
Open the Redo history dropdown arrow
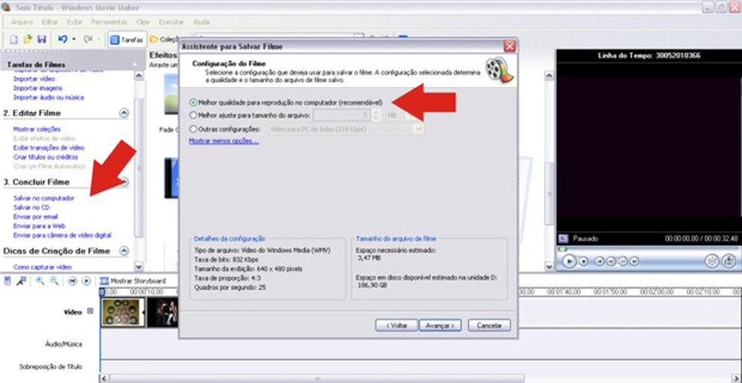(99, 40)
